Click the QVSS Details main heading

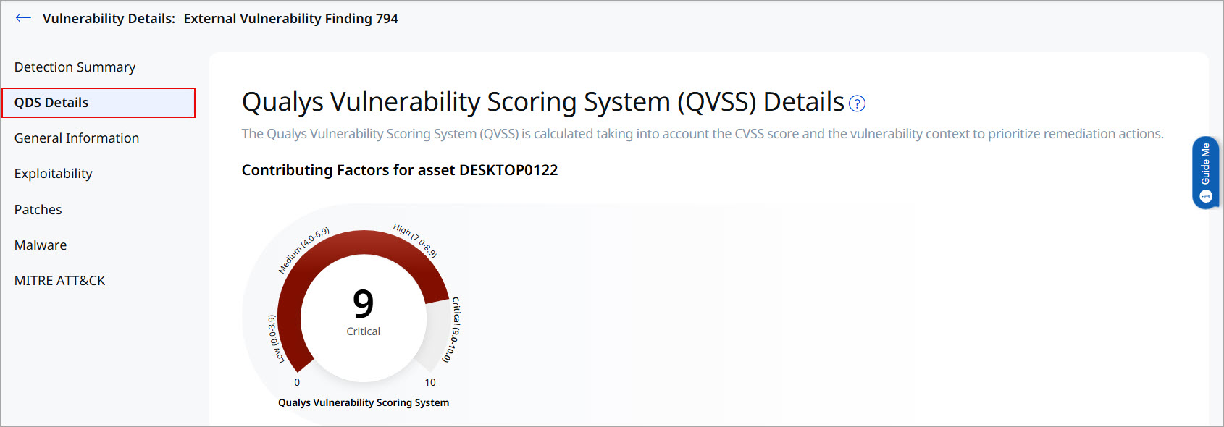pos(543,102)
